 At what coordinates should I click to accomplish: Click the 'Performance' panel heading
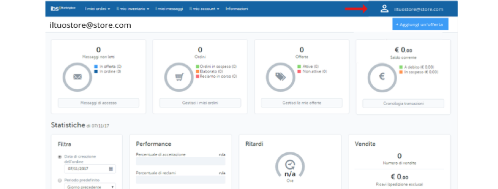(154, 144)
